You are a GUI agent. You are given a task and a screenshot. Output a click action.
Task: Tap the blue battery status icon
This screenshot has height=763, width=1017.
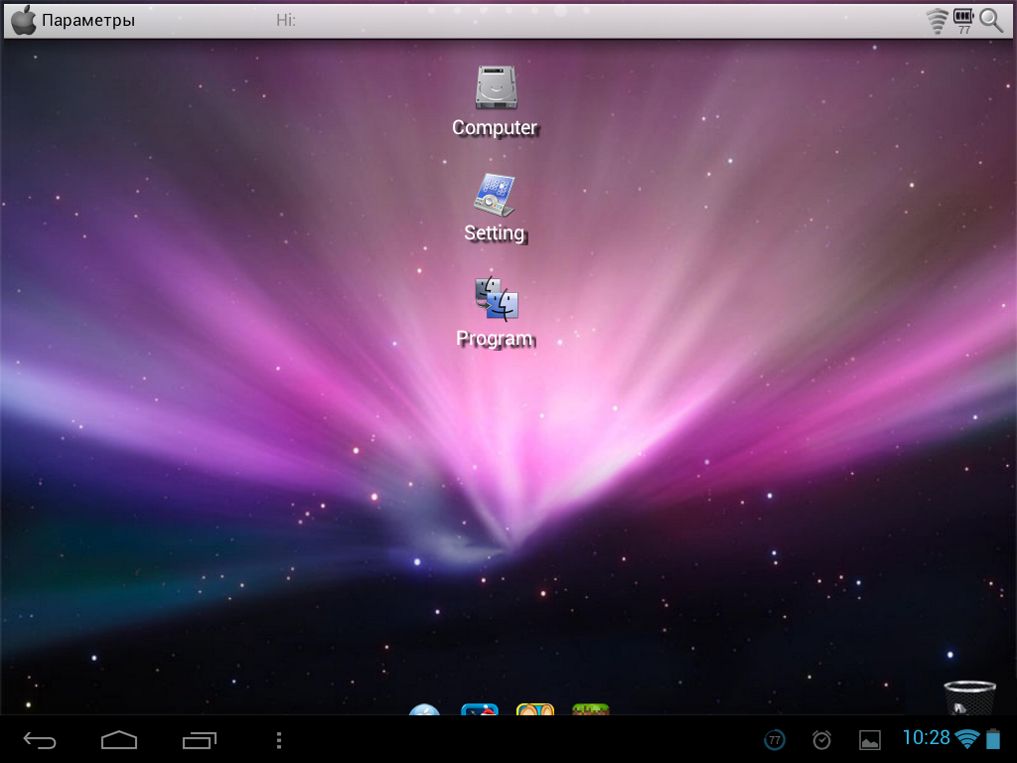click(x=993, y=739)
